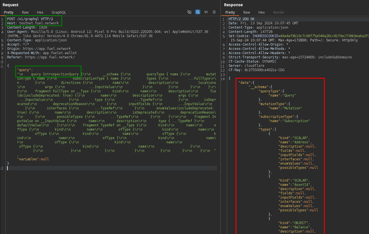Toggle the blue word wrap icon

click(198, 12)
